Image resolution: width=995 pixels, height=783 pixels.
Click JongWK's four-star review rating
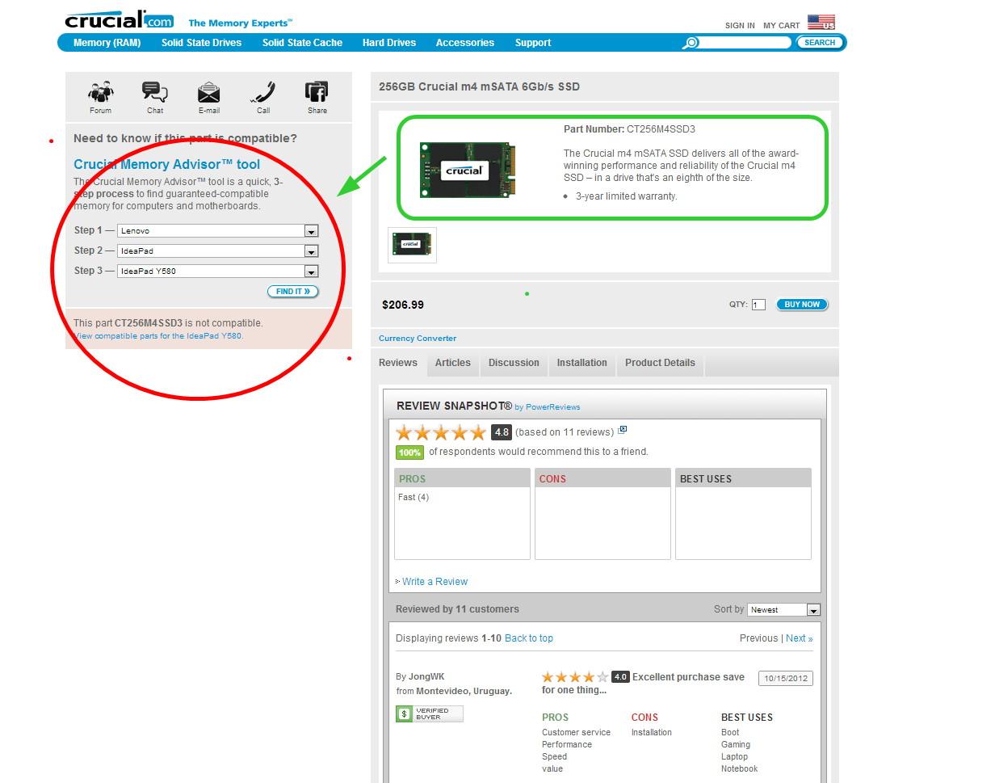coord(575,677)
